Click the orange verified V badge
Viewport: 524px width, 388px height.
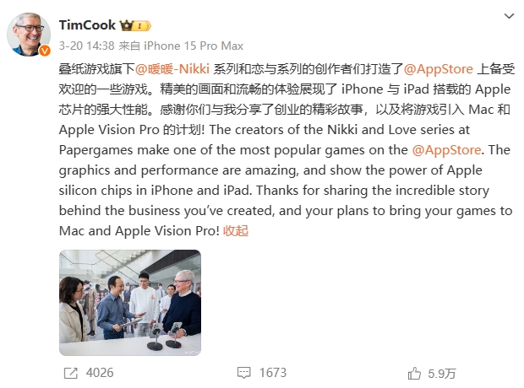(x=45, y=51)
